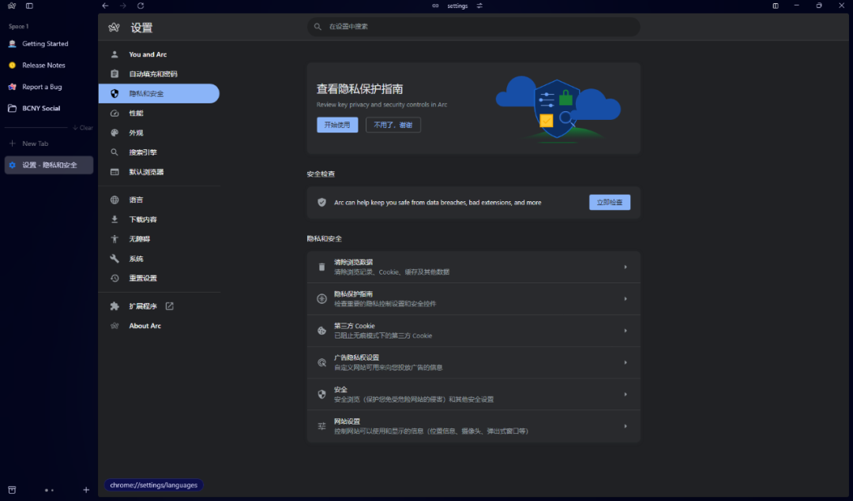Open BCNY Social folder

(49, 108)
